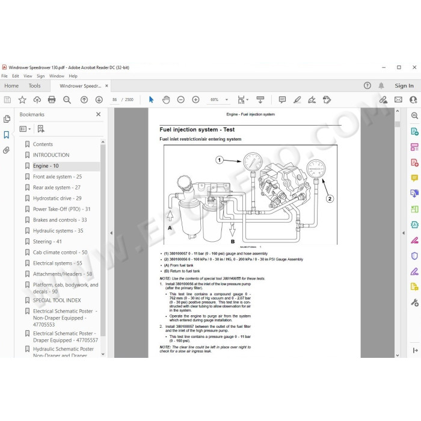Select the Engine - 10 bookmark
This screenshot has width=421, height=421.
(x=46, y=166)
